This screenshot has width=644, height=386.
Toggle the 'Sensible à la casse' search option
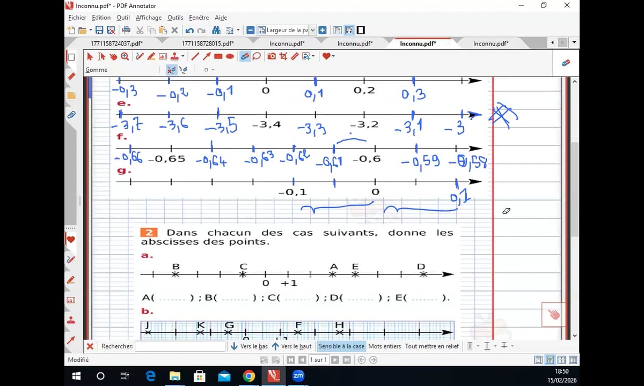(x=341, y=346)
